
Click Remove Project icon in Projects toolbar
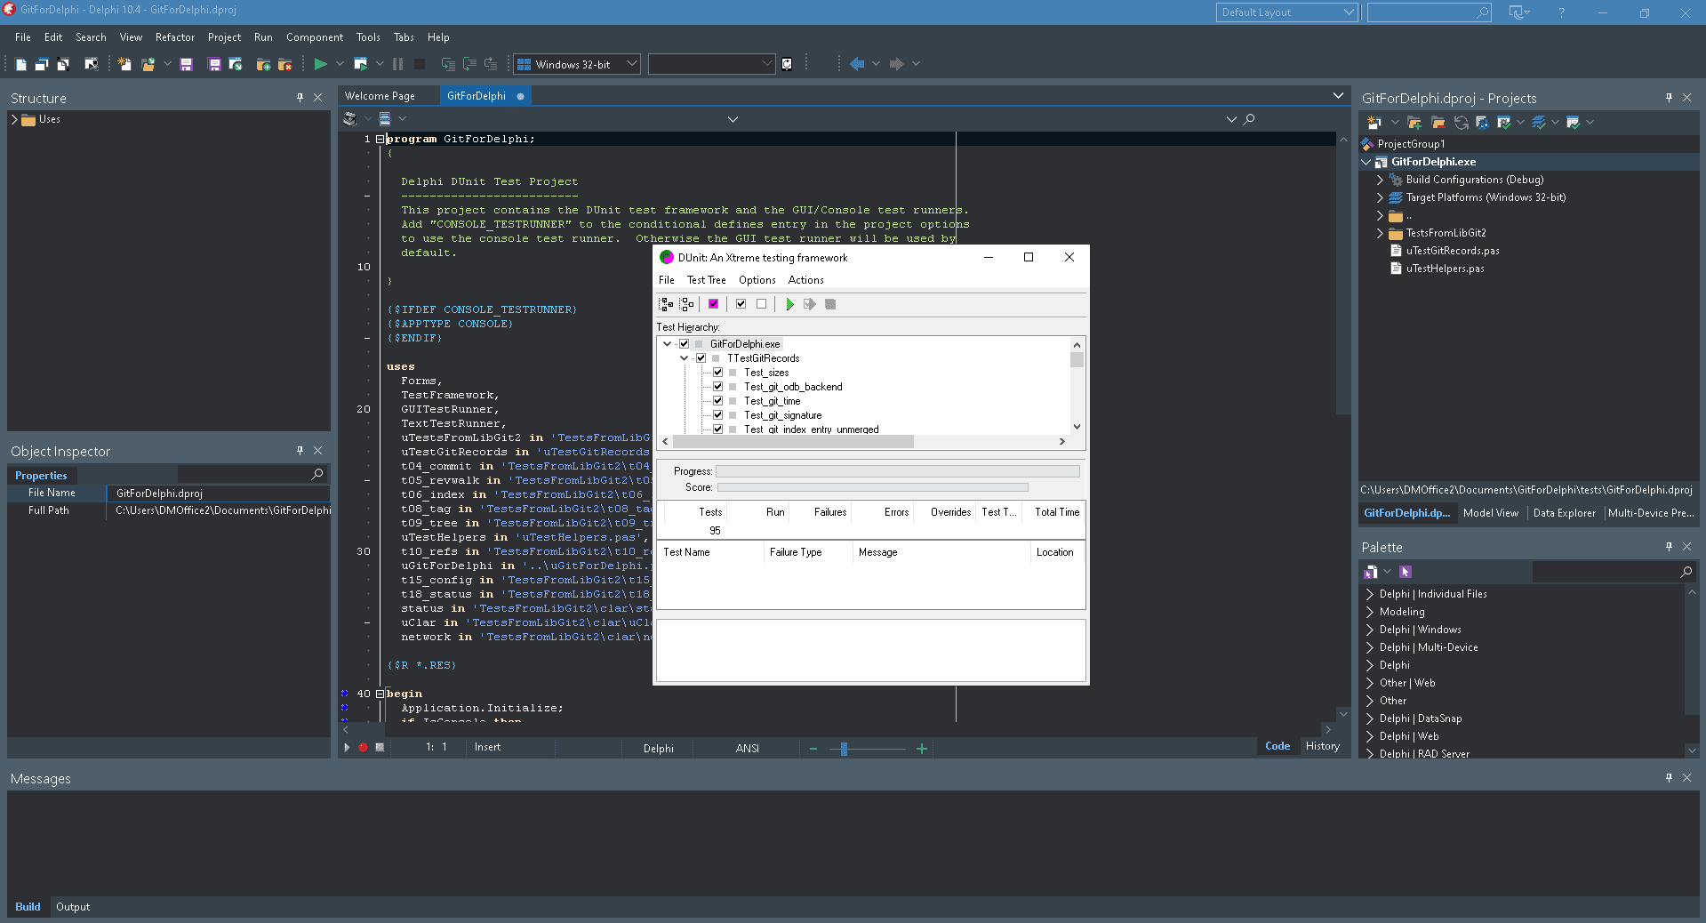point(1438,123)
